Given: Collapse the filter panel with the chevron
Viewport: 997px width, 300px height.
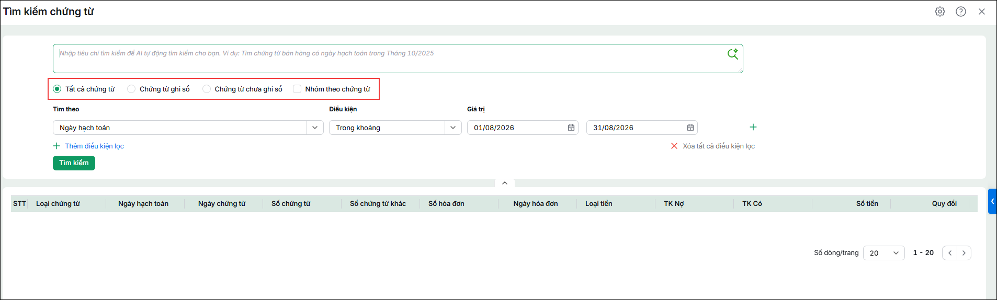Looking at the screenshot, I should pyautogui.click(x=505, y=183).
